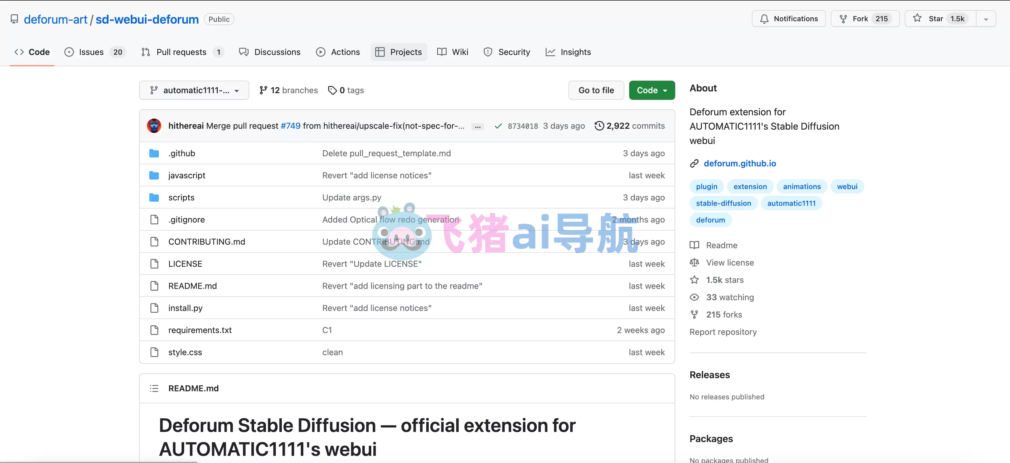The height and width of the screenshot is (463, 1010).
Task: Open the Security tab
Action: tap(507, 52)
